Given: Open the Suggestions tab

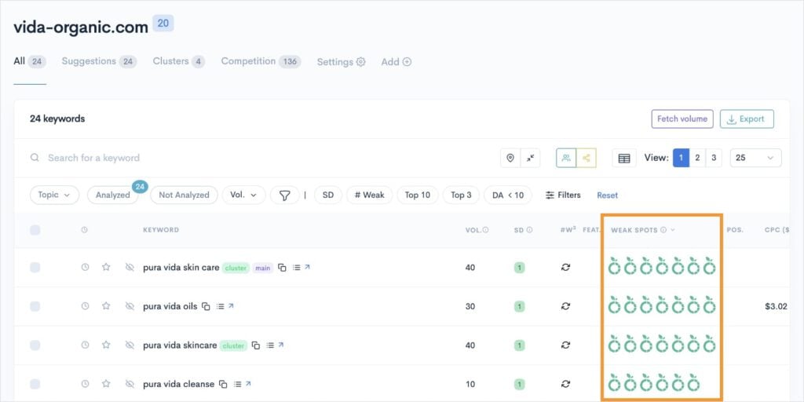Looking at the screenshot, I should click(99, 61).
